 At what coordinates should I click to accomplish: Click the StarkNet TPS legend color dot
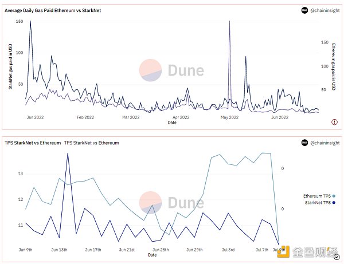point(333,202)
